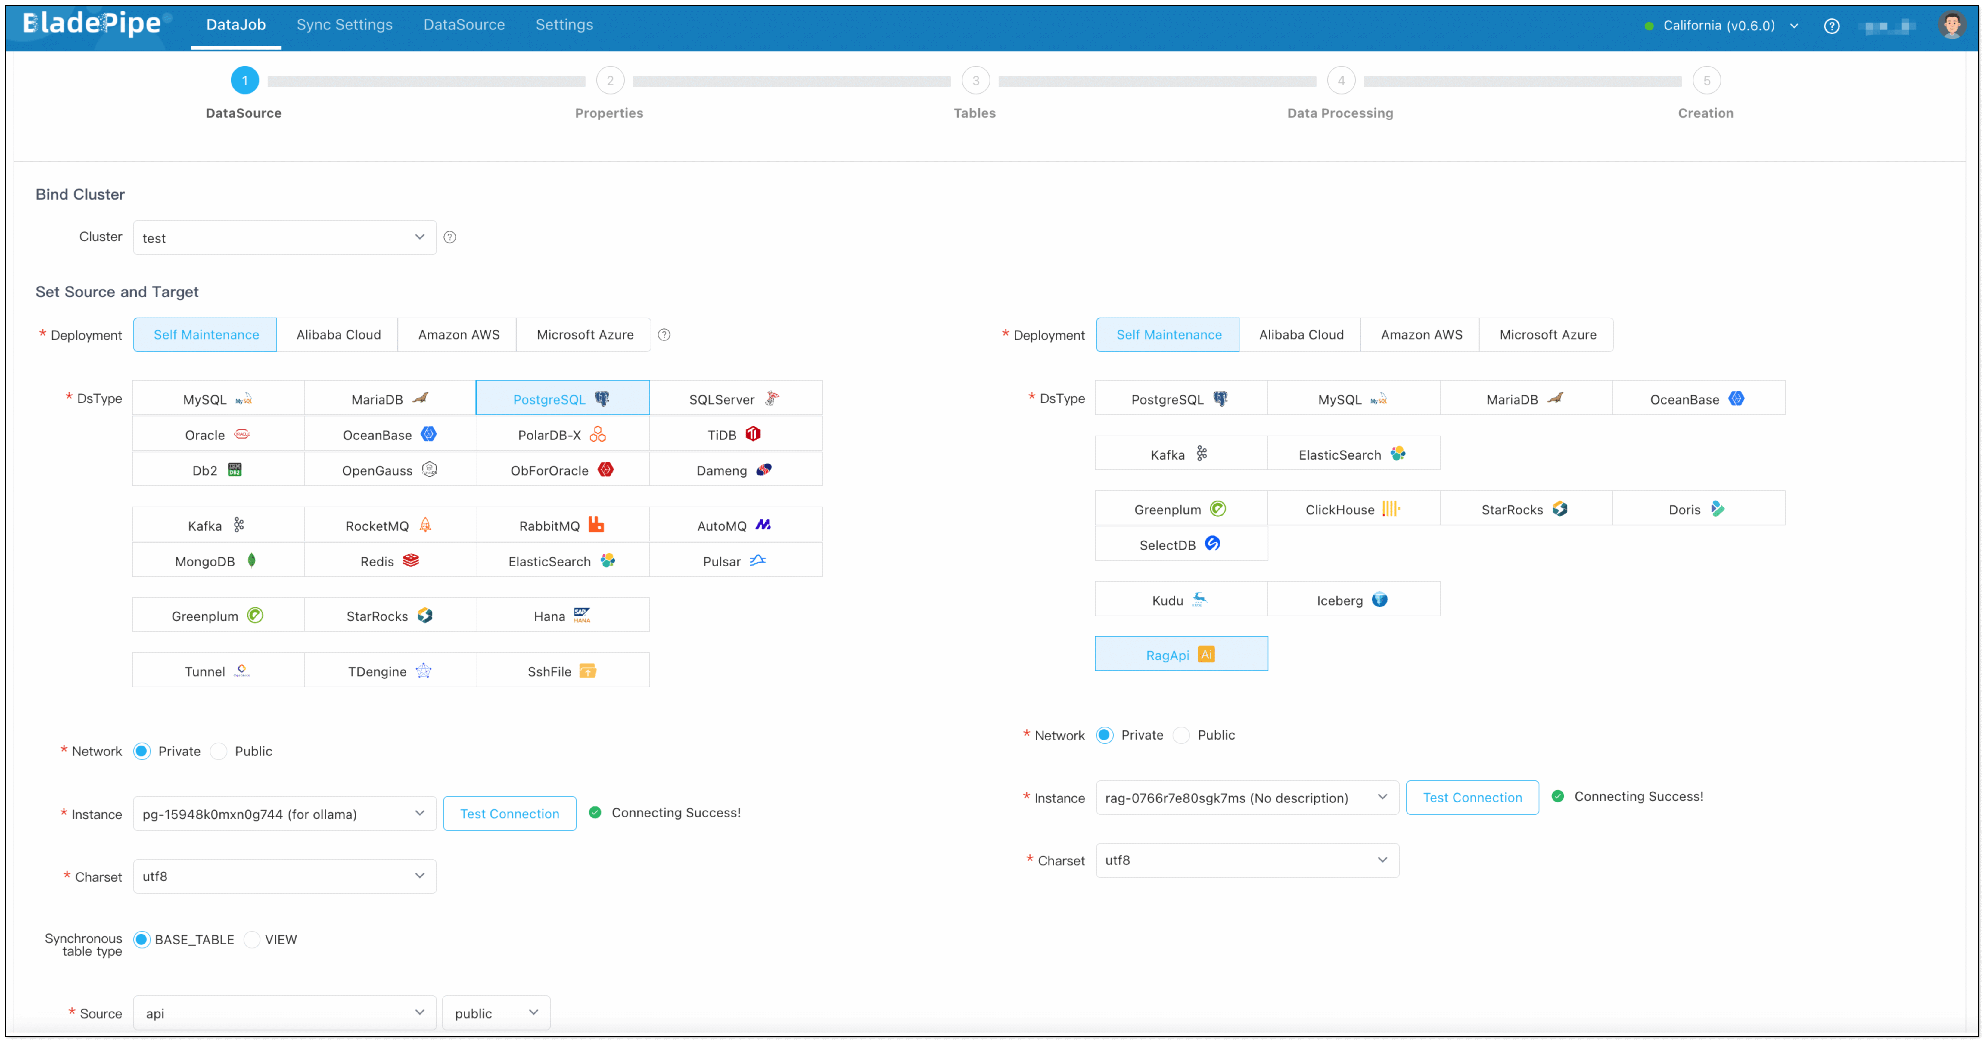Pick the target ClickHouse type icon
The image size is (1987, 1045).
(1391, 509)
